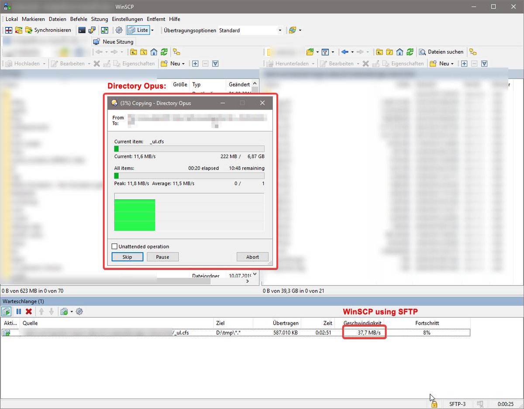Open the Übertragungsoptionen Standard combo box
The width and height of the screenshot is (524, 409).
(250, 30)
